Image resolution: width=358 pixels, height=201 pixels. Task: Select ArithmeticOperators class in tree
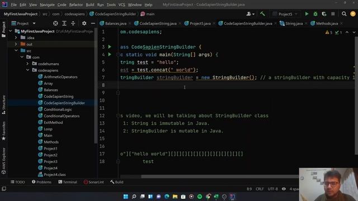(x=60, y=77)
